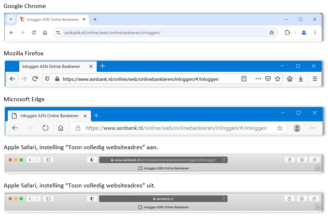Click Safari address field showing asnbank.nl only
328x218 pixels.
[163, 199]
